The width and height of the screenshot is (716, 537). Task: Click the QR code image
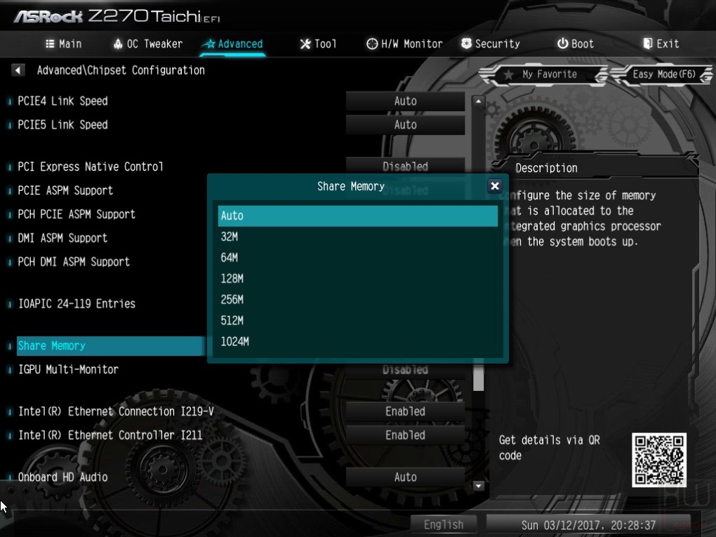659,460
